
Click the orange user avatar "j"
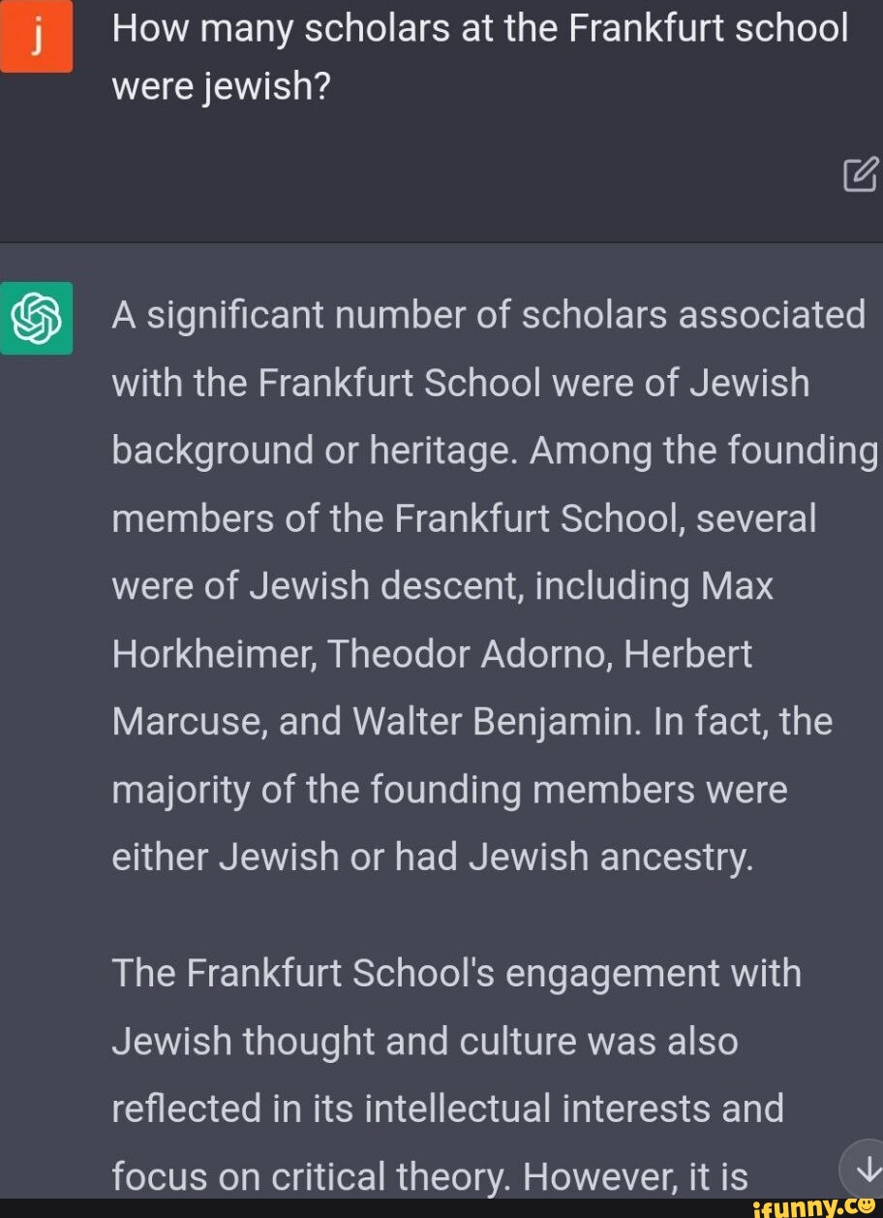tap(36, 37)
